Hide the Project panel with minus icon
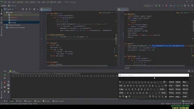The height and width of the screenshot is (109, 194). pos(38,9)
